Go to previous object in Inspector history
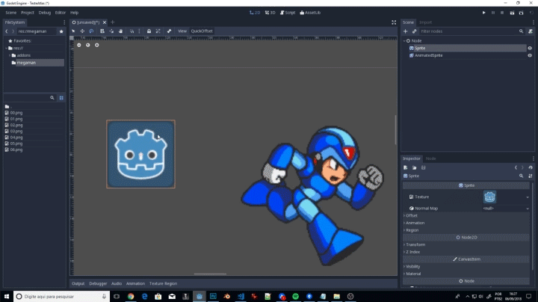 516,167
